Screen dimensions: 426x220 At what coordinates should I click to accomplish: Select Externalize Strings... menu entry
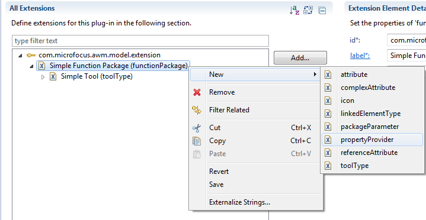tap(239, 202)
